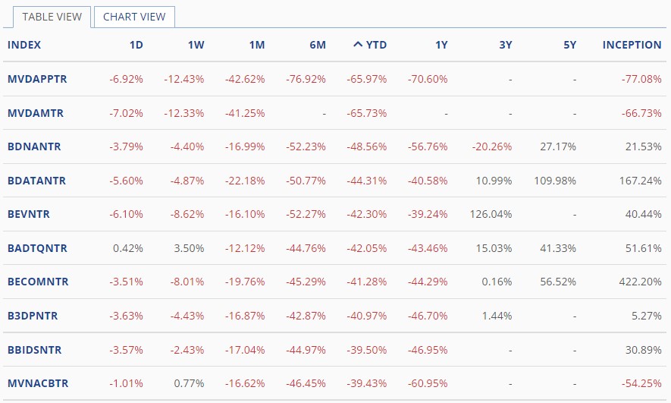
Task: Sort by the Index column header
Action: tap(24, 45)
